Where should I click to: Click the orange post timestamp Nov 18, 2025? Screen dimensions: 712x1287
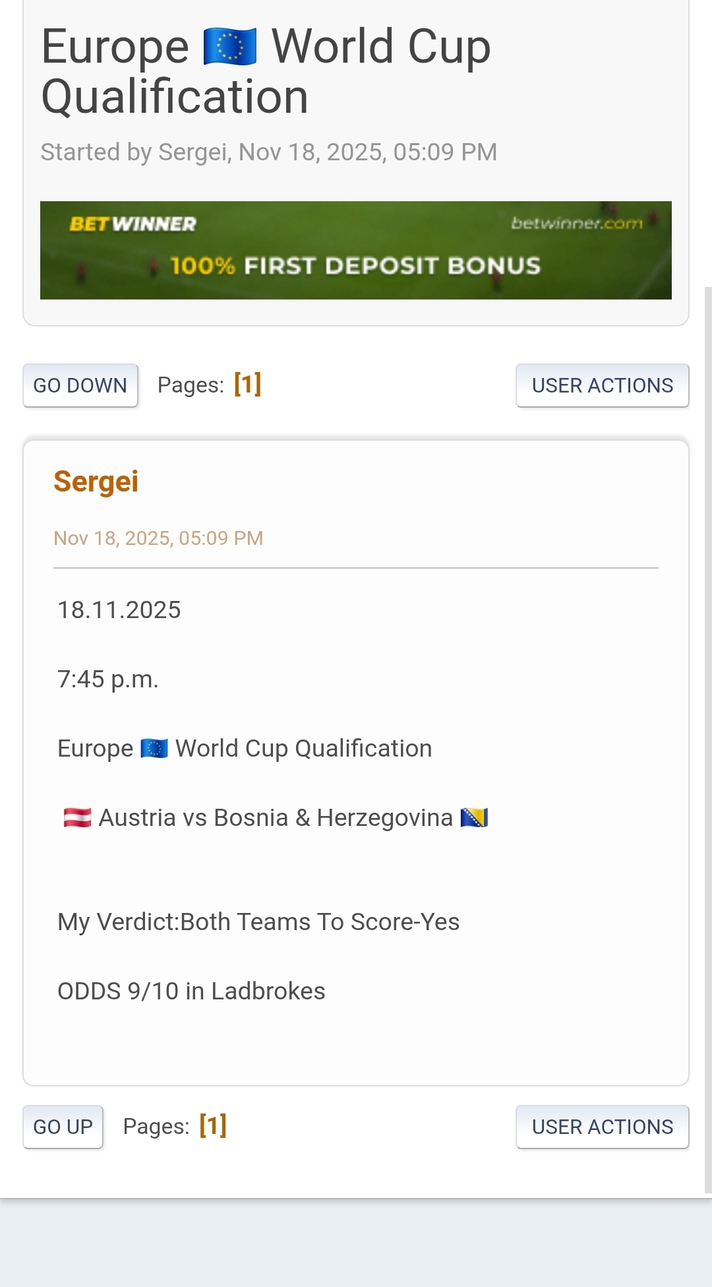(158, 538)
